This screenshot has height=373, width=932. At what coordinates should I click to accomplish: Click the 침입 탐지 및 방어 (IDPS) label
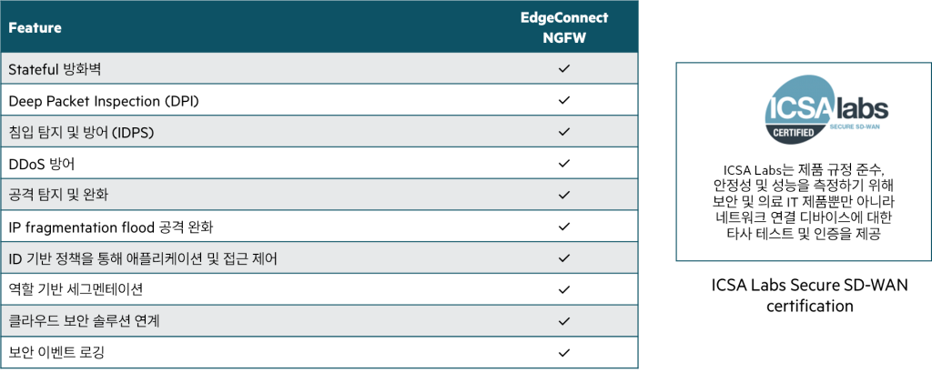[x=81, y=132]
